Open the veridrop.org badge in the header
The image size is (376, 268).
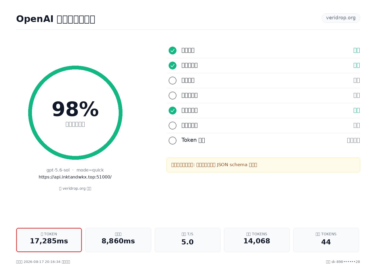pyautogui.click(x=341, y=18)
